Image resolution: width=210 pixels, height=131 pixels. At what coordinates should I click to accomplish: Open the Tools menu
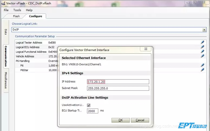coord(17,10)
